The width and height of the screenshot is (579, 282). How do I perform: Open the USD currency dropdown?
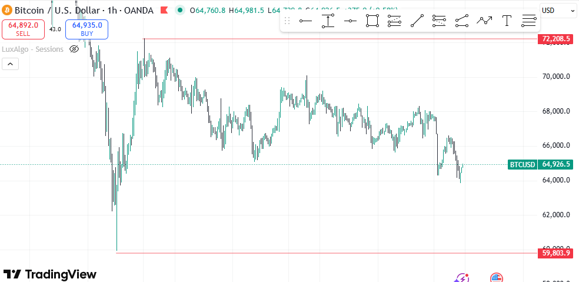coord(558,10)
